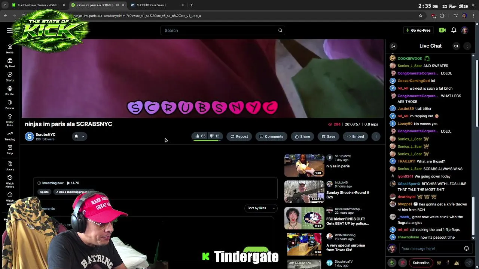
Task: Open the browser media control icon
Action: [x=455, y=16]
